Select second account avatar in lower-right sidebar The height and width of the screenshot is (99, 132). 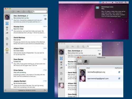61,86
